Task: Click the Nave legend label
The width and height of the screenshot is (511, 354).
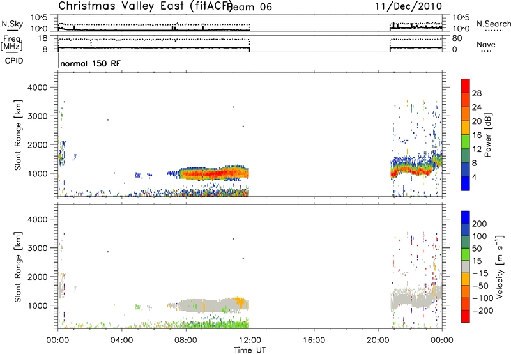Action: pos(486,44)
